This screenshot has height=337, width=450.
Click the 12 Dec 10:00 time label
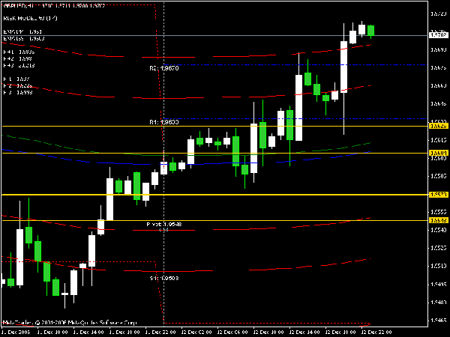[x=268, y=332]
